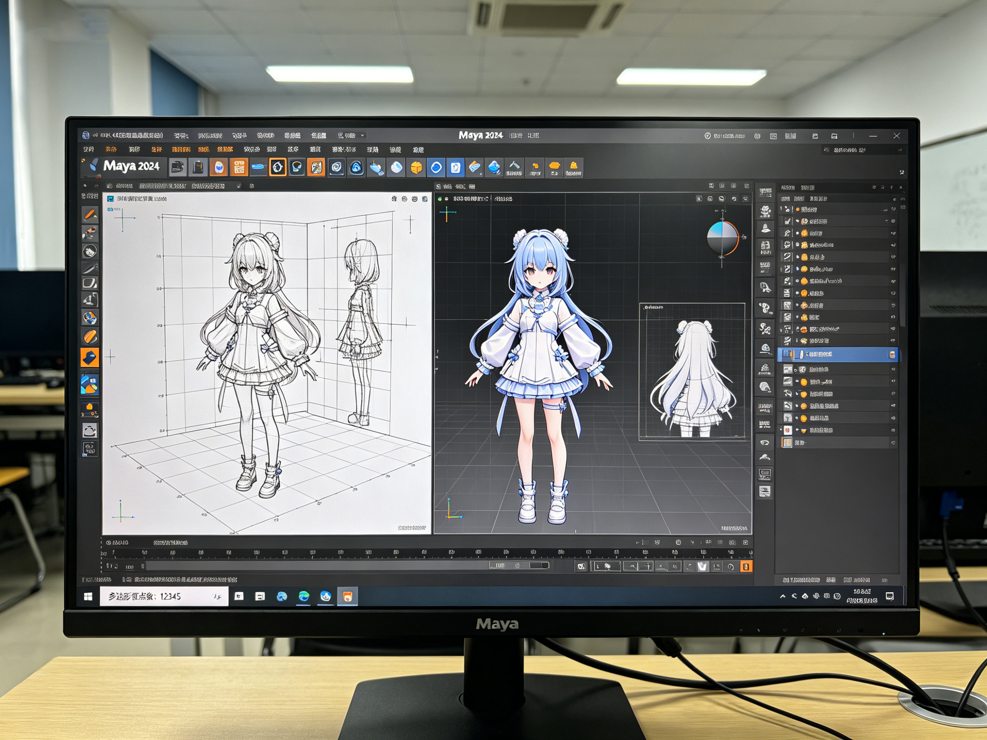The height and width of the screenshot is (740, 987).
Task: Show hidden system tray icons chevron
Action: coord(783,596)
